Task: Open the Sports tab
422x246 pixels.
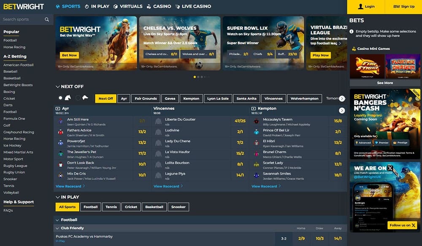Action: point(68,6)
